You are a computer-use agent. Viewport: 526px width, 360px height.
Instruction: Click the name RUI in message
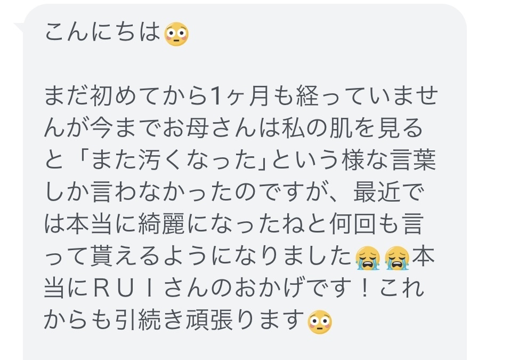coord(123,289)
